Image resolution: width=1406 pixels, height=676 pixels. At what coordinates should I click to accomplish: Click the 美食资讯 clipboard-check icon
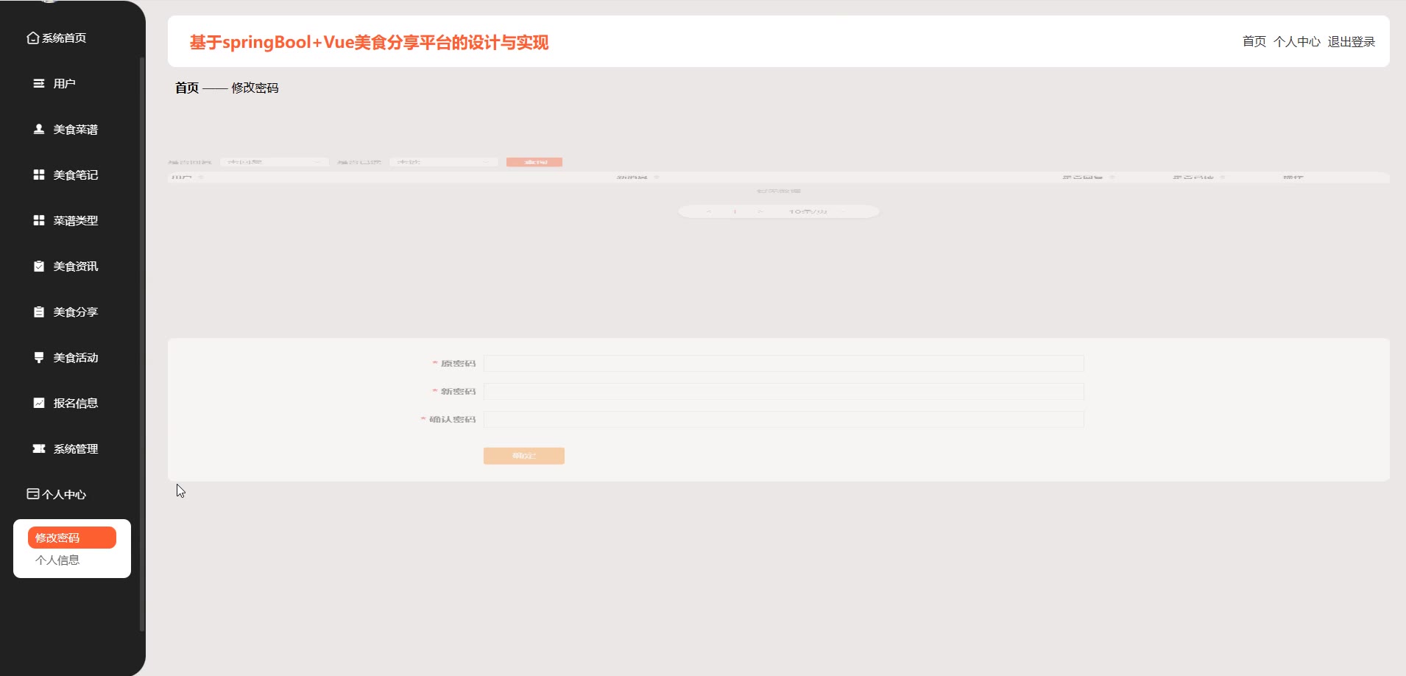(x=39, y=266)
